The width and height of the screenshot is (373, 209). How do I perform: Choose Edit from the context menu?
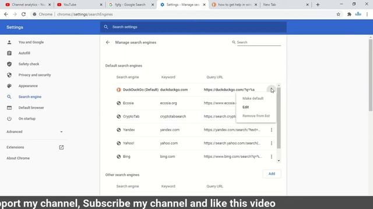pyautogui.click(x=256, y=107)
